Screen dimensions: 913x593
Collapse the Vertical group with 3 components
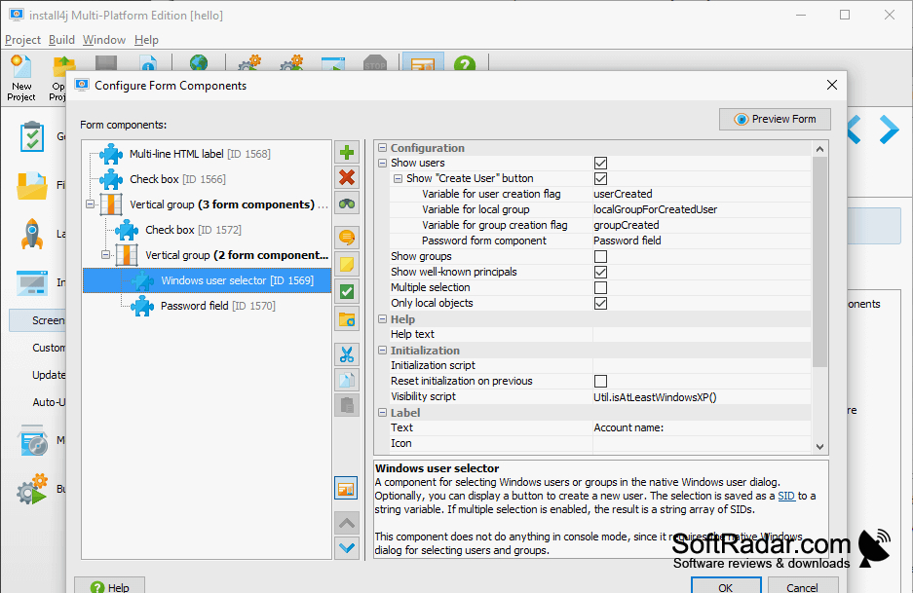click(91, 204)
